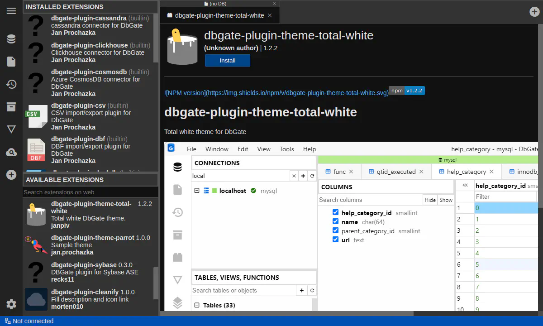The height and width of the screenshot is (326, 543).
Task: Collapse the Installed Extensions section header
Action: point(90,7)
